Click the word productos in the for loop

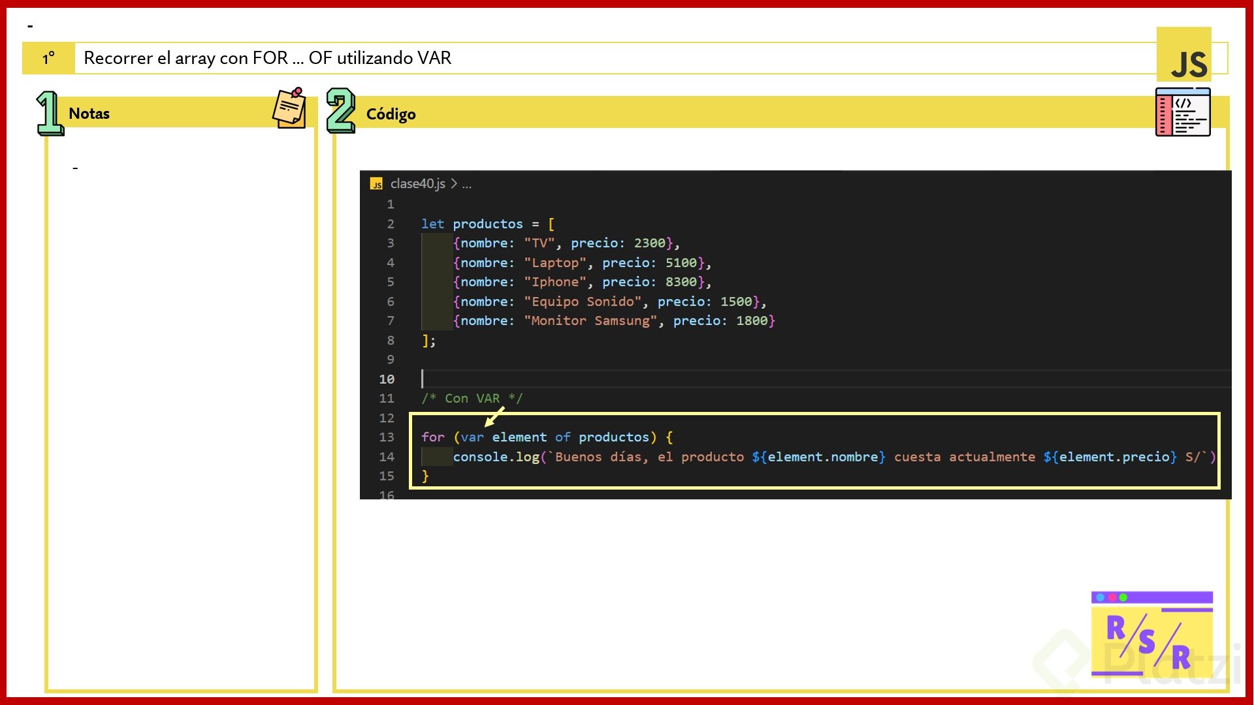(613, 437)
